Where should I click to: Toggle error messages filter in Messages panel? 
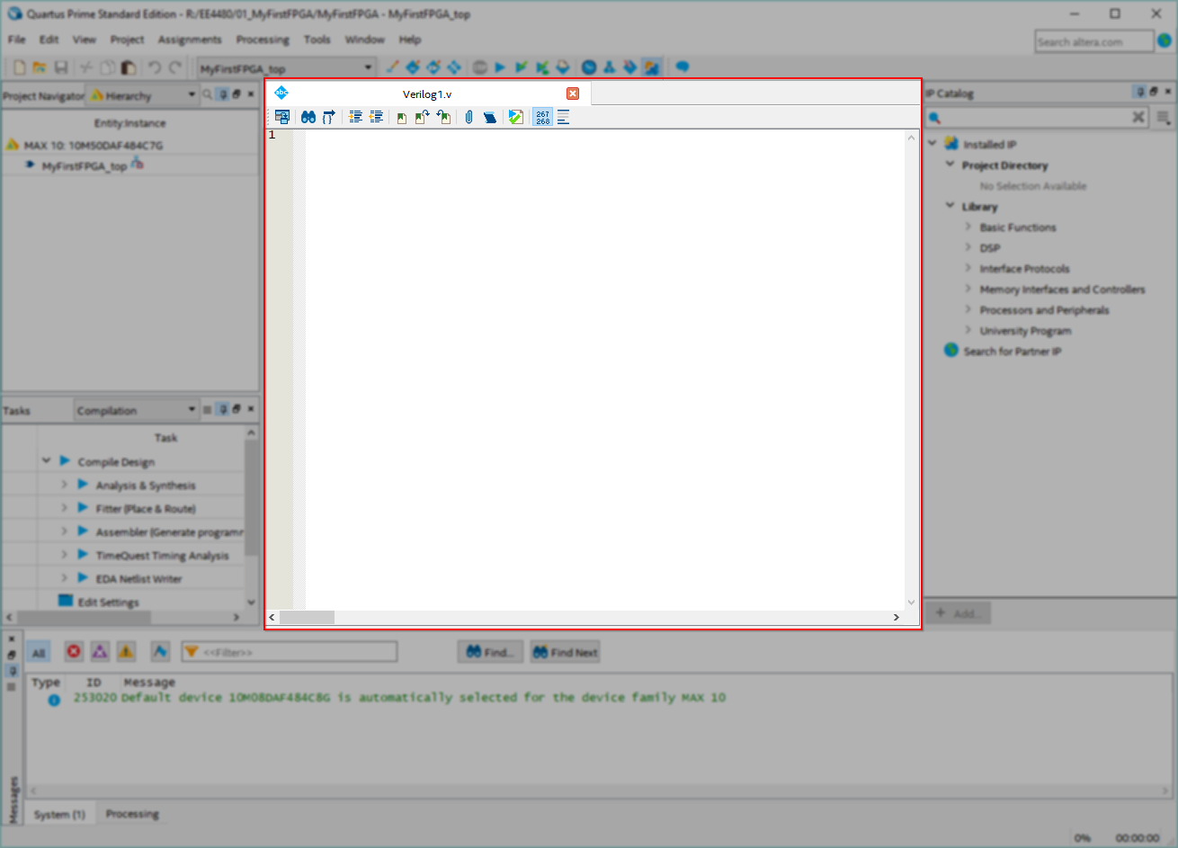point(74,652)
